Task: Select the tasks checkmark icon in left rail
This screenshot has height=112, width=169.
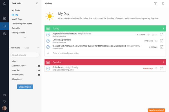Action: tap(4, 26)
